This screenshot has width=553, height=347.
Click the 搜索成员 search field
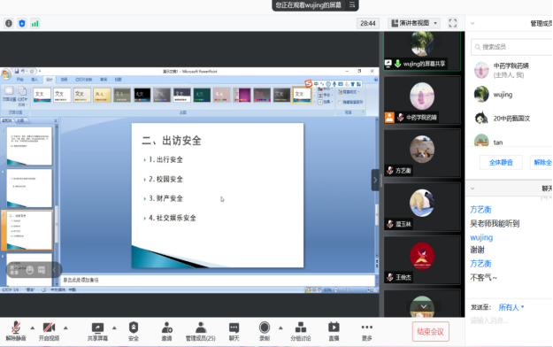(x=511, y=47)
